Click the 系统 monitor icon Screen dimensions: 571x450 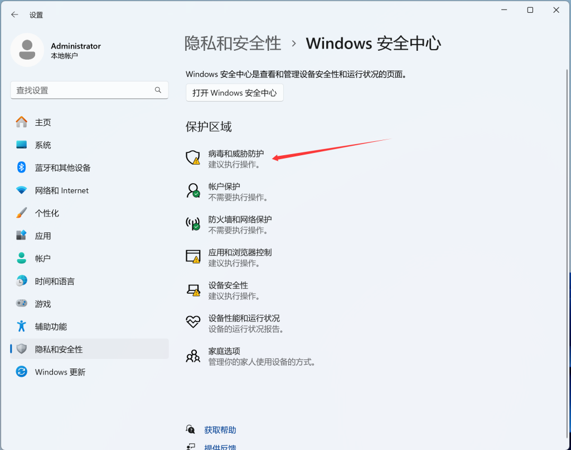pyautogui.click(x=22, y=145)
